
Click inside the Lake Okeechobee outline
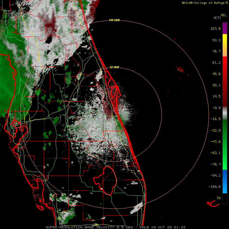coord(108,180)
